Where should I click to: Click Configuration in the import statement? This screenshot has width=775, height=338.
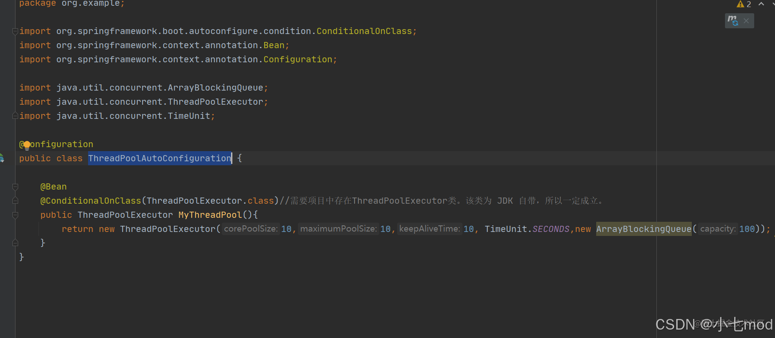298,60
